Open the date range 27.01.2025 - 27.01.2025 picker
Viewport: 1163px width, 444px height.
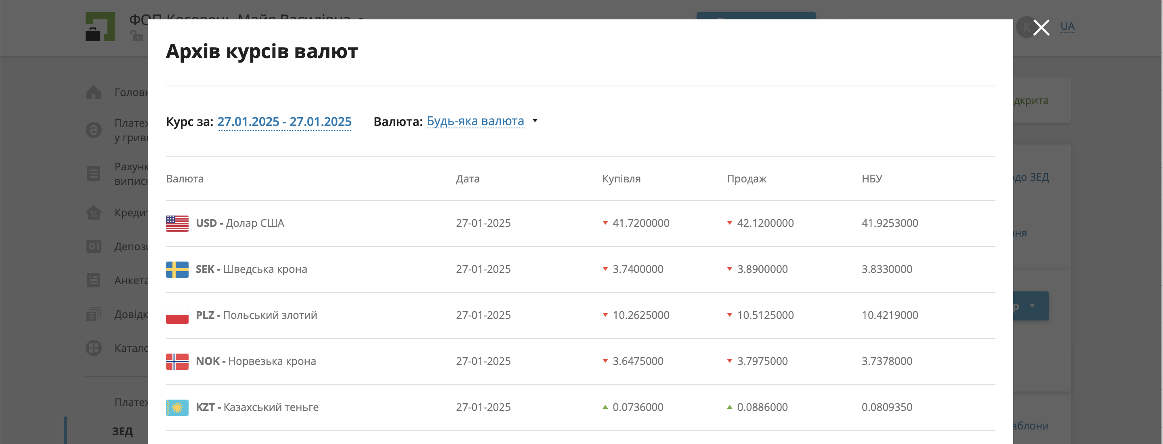point(284,121)
